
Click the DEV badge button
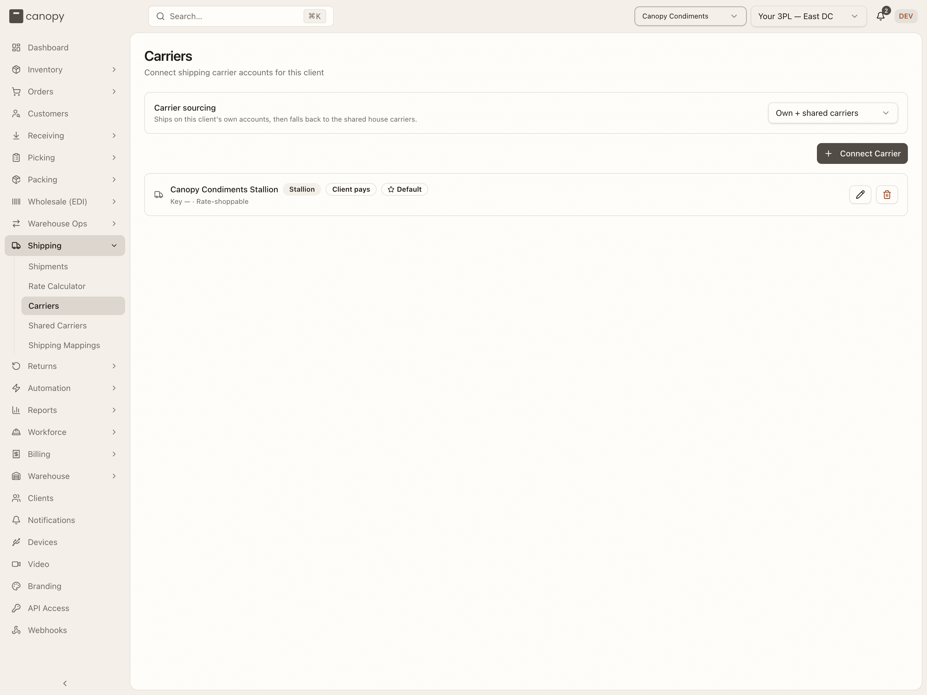click(x=906, y=16)
